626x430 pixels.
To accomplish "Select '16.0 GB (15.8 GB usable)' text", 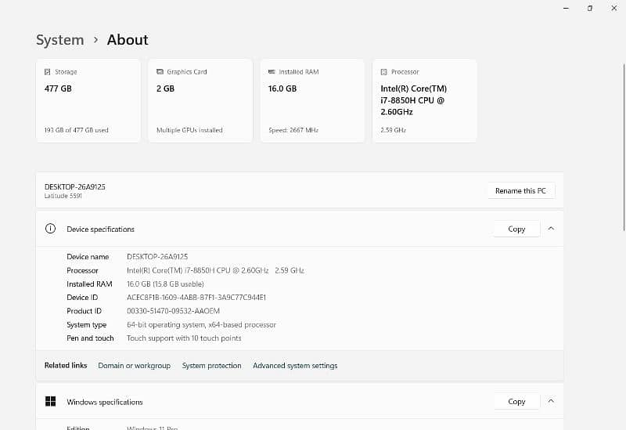I will (x=165, y=284).
